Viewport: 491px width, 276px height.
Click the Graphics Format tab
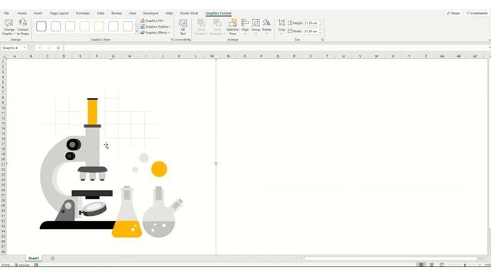click(x=218, y=13)
